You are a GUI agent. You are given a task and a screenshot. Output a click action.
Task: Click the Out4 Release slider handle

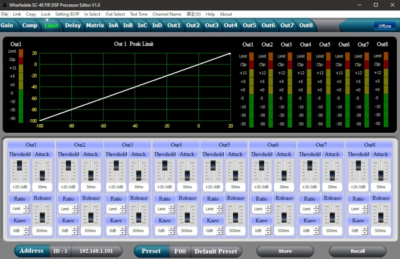point(187,217)
